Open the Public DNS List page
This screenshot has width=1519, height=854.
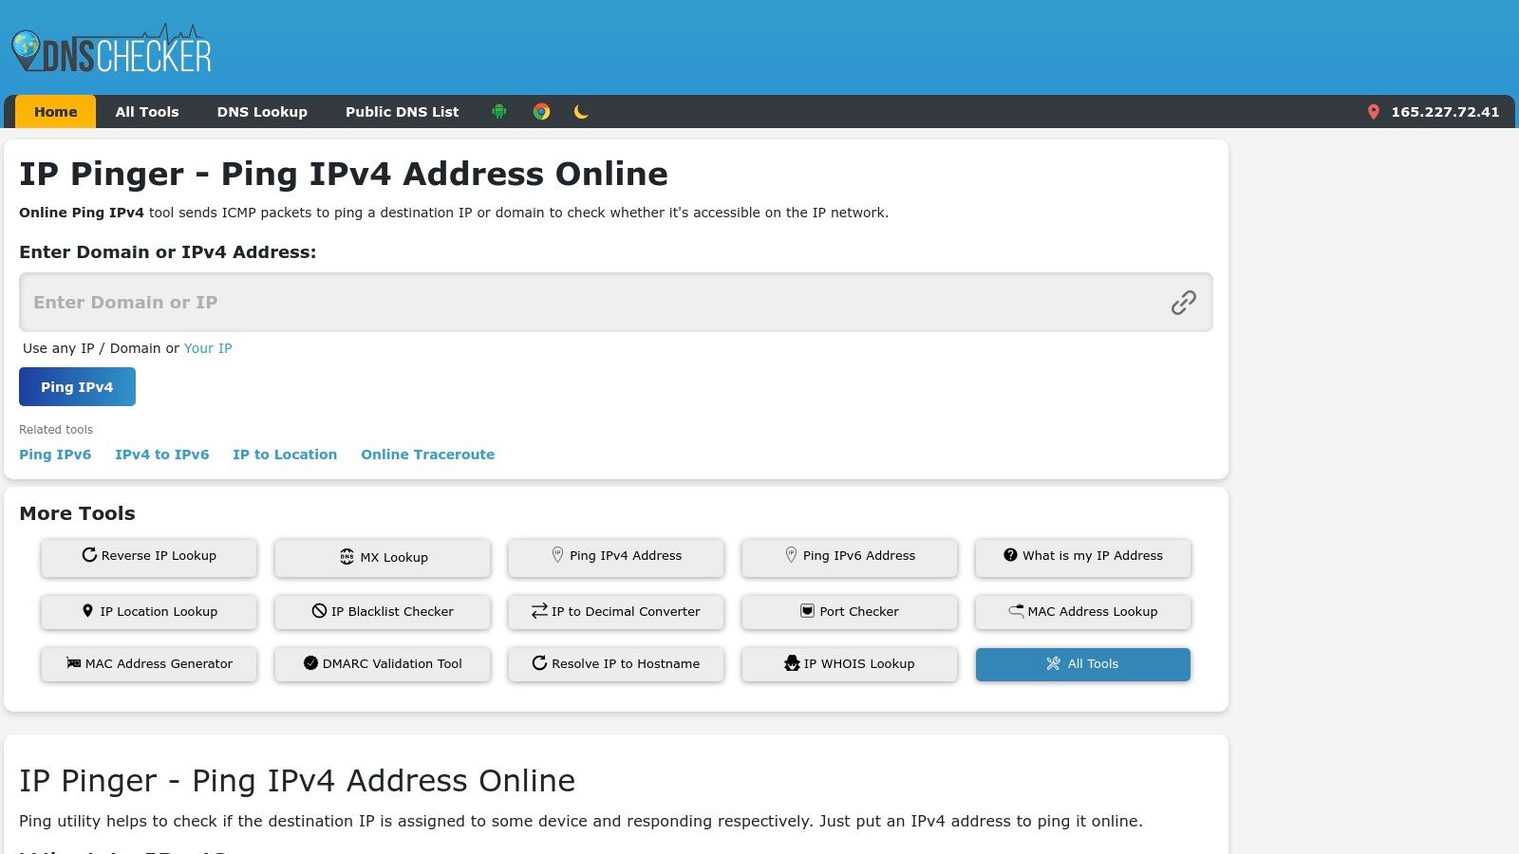402,111
